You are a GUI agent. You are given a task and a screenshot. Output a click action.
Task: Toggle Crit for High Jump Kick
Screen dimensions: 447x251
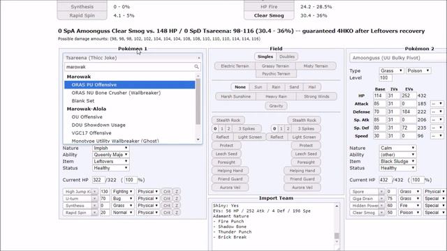coord(167,192)
